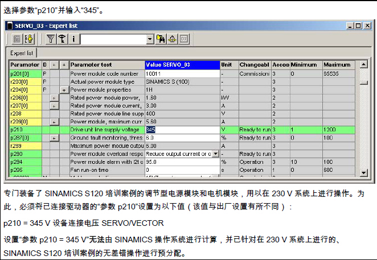The width and height of the screenshot is (377, 260).
Task: Click the Value SERVO_03 column header
Action: [182, 65]
